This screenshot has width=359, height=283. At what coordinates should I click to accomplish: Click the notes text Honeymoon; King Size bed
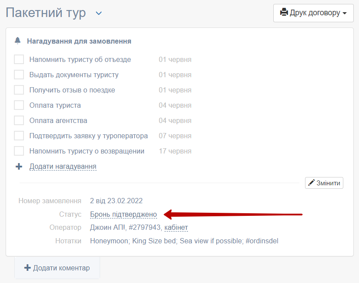tap(133, 241)
